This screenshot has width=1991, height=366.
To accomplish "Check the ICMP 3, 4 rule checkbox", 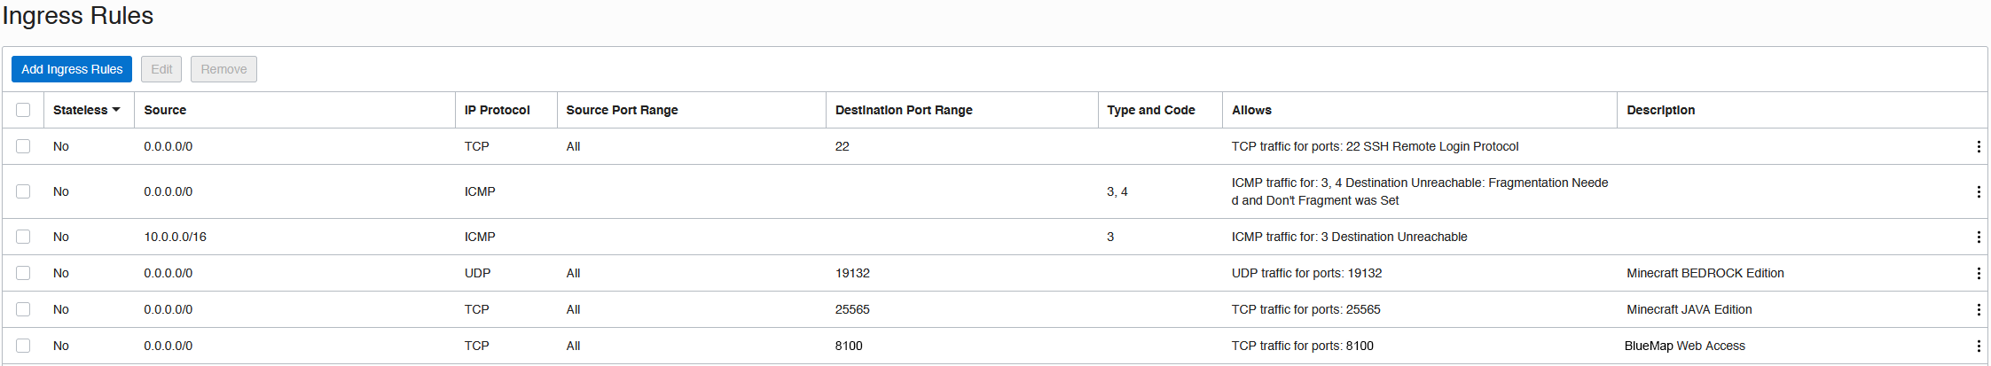I will coord(23,191).
